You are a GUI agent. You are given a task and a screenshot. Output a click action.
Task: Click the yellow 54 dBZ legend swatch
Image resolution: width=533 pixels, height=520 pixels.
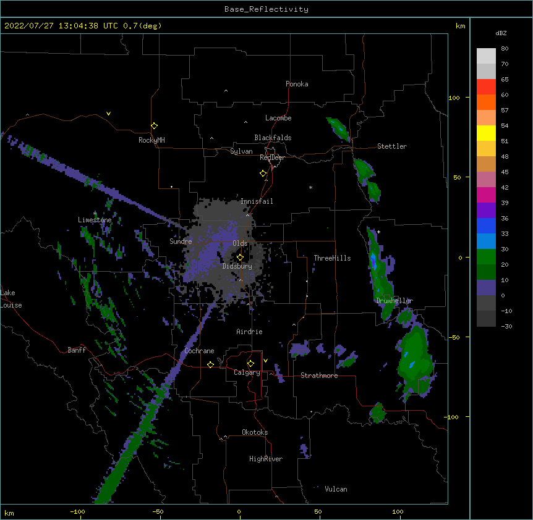click(486, 133)
